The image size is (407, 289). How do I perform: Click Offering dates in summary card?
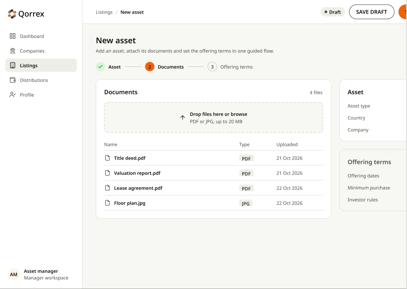363,176
